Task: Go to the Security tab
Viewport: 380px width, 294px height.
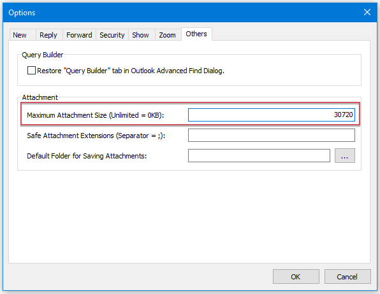Action: pos(112,35)
